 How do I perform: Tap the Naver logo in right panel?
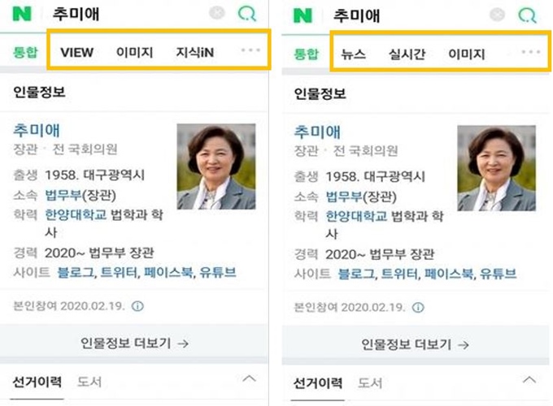303,15
